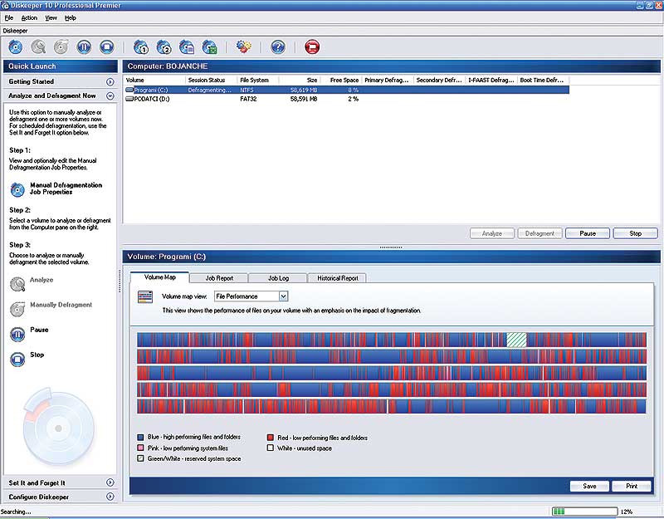The width and height of the screenshot is (664, 519).
Task: Open the File menu
Action: pyautogui.click(x=9, y=17)
